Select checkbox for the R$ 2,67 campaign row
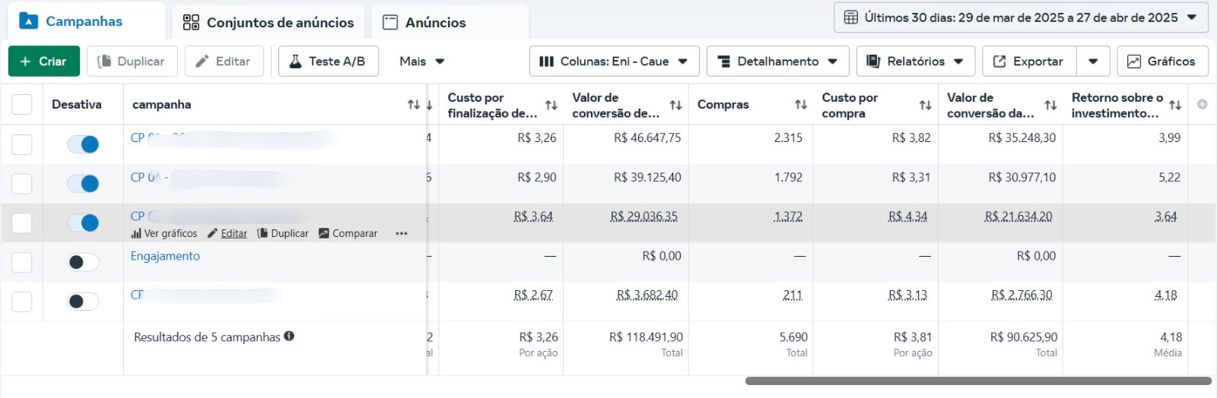This screenshot has height=398, width=1217. coord(22,302)
